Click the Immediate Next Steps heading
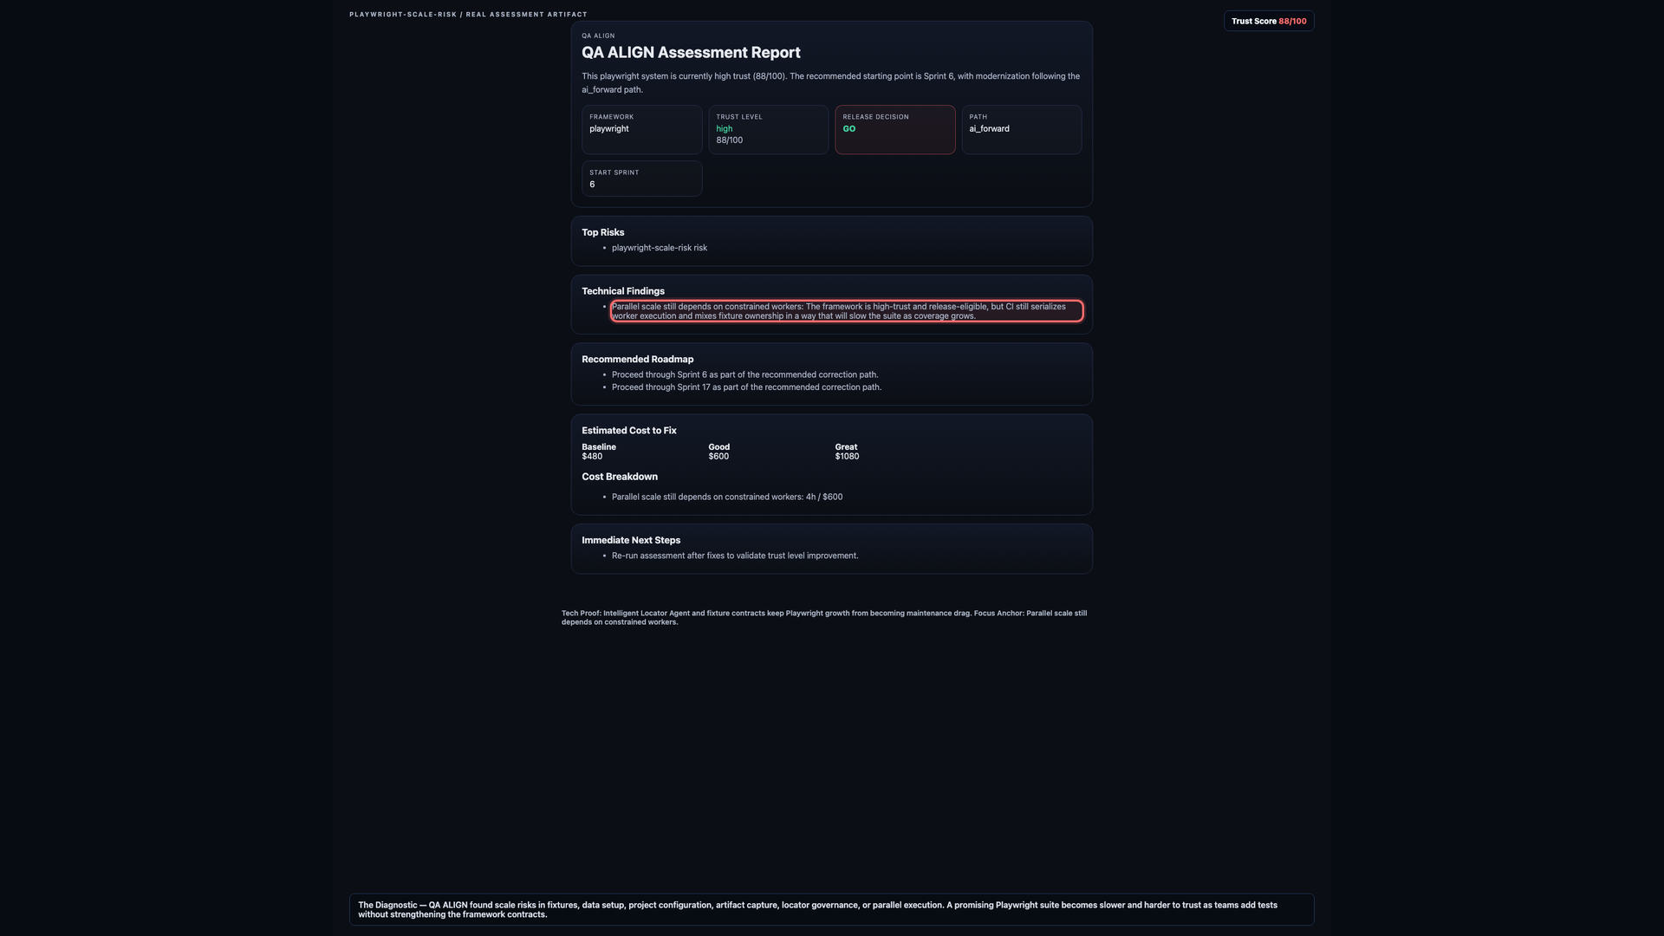Screen dimensions: 1664x936 [x=630, y=540]
